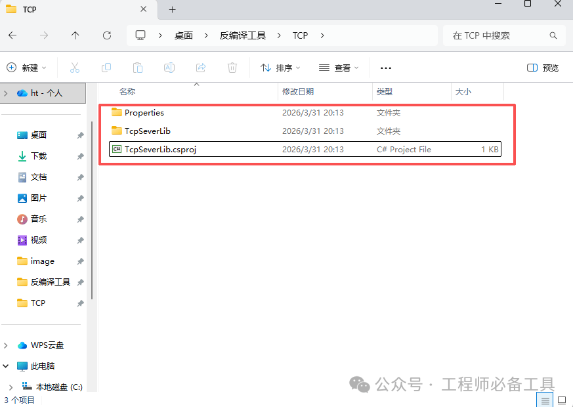Viewport: 573px width, 407px height.
Task: Go up one directory level
Action: [x=75, y=35]
